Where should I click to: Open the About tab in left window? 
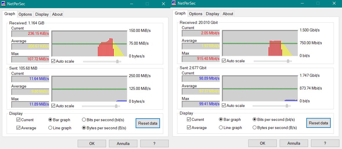(x=57, y=14)
